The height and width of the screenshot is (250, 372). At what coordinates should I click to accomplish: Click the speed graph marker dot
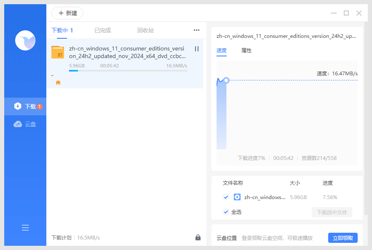tap(226, 80)
